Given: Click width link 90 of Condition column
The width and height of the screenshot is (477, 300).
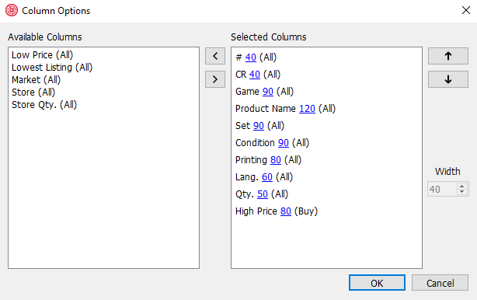Looking at the screenshot, I should click(x=284, y=143).
